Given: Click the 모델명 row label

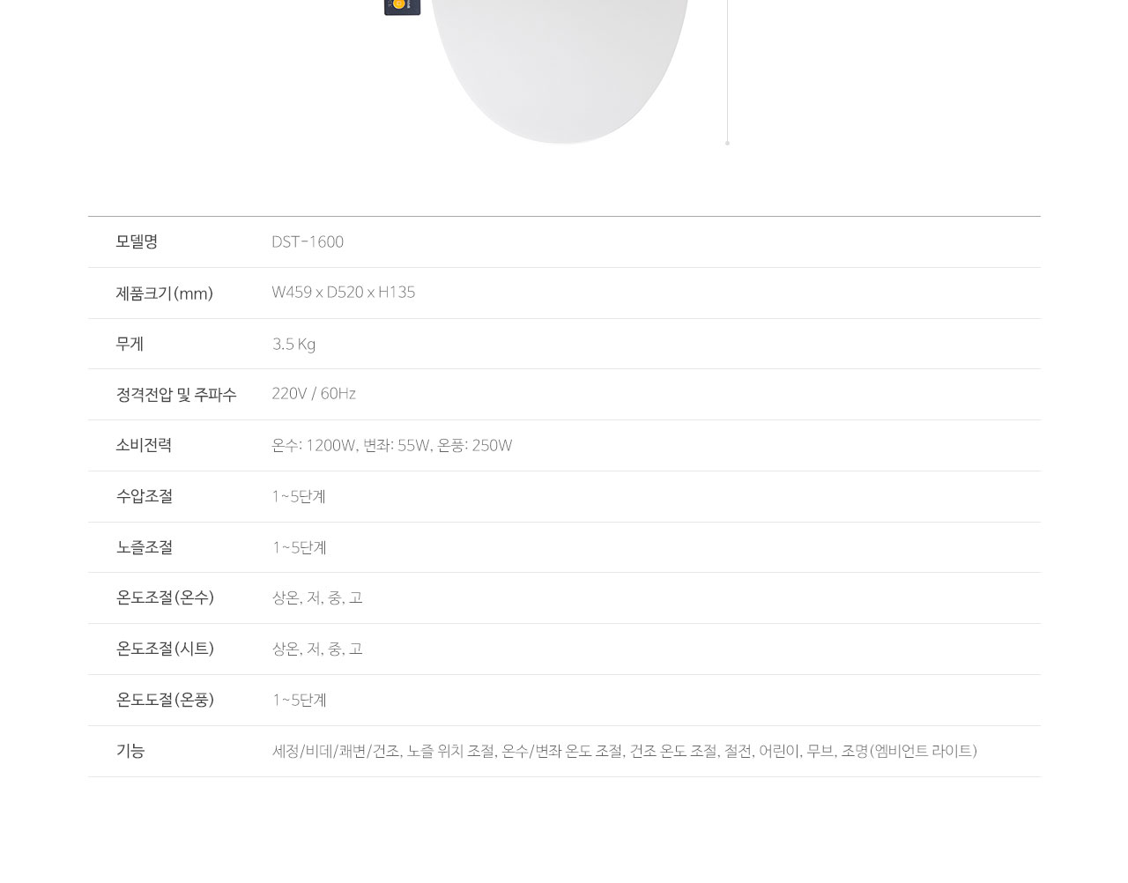Looking at the screenshot, I should coord(137,241).
